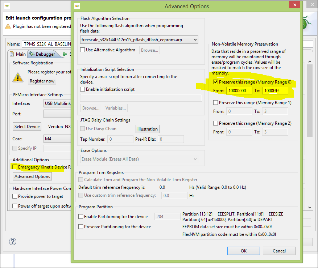This screenshot has width=318, height=268.
Task: Click the custom trim frequency field
Action: (174, 195)
